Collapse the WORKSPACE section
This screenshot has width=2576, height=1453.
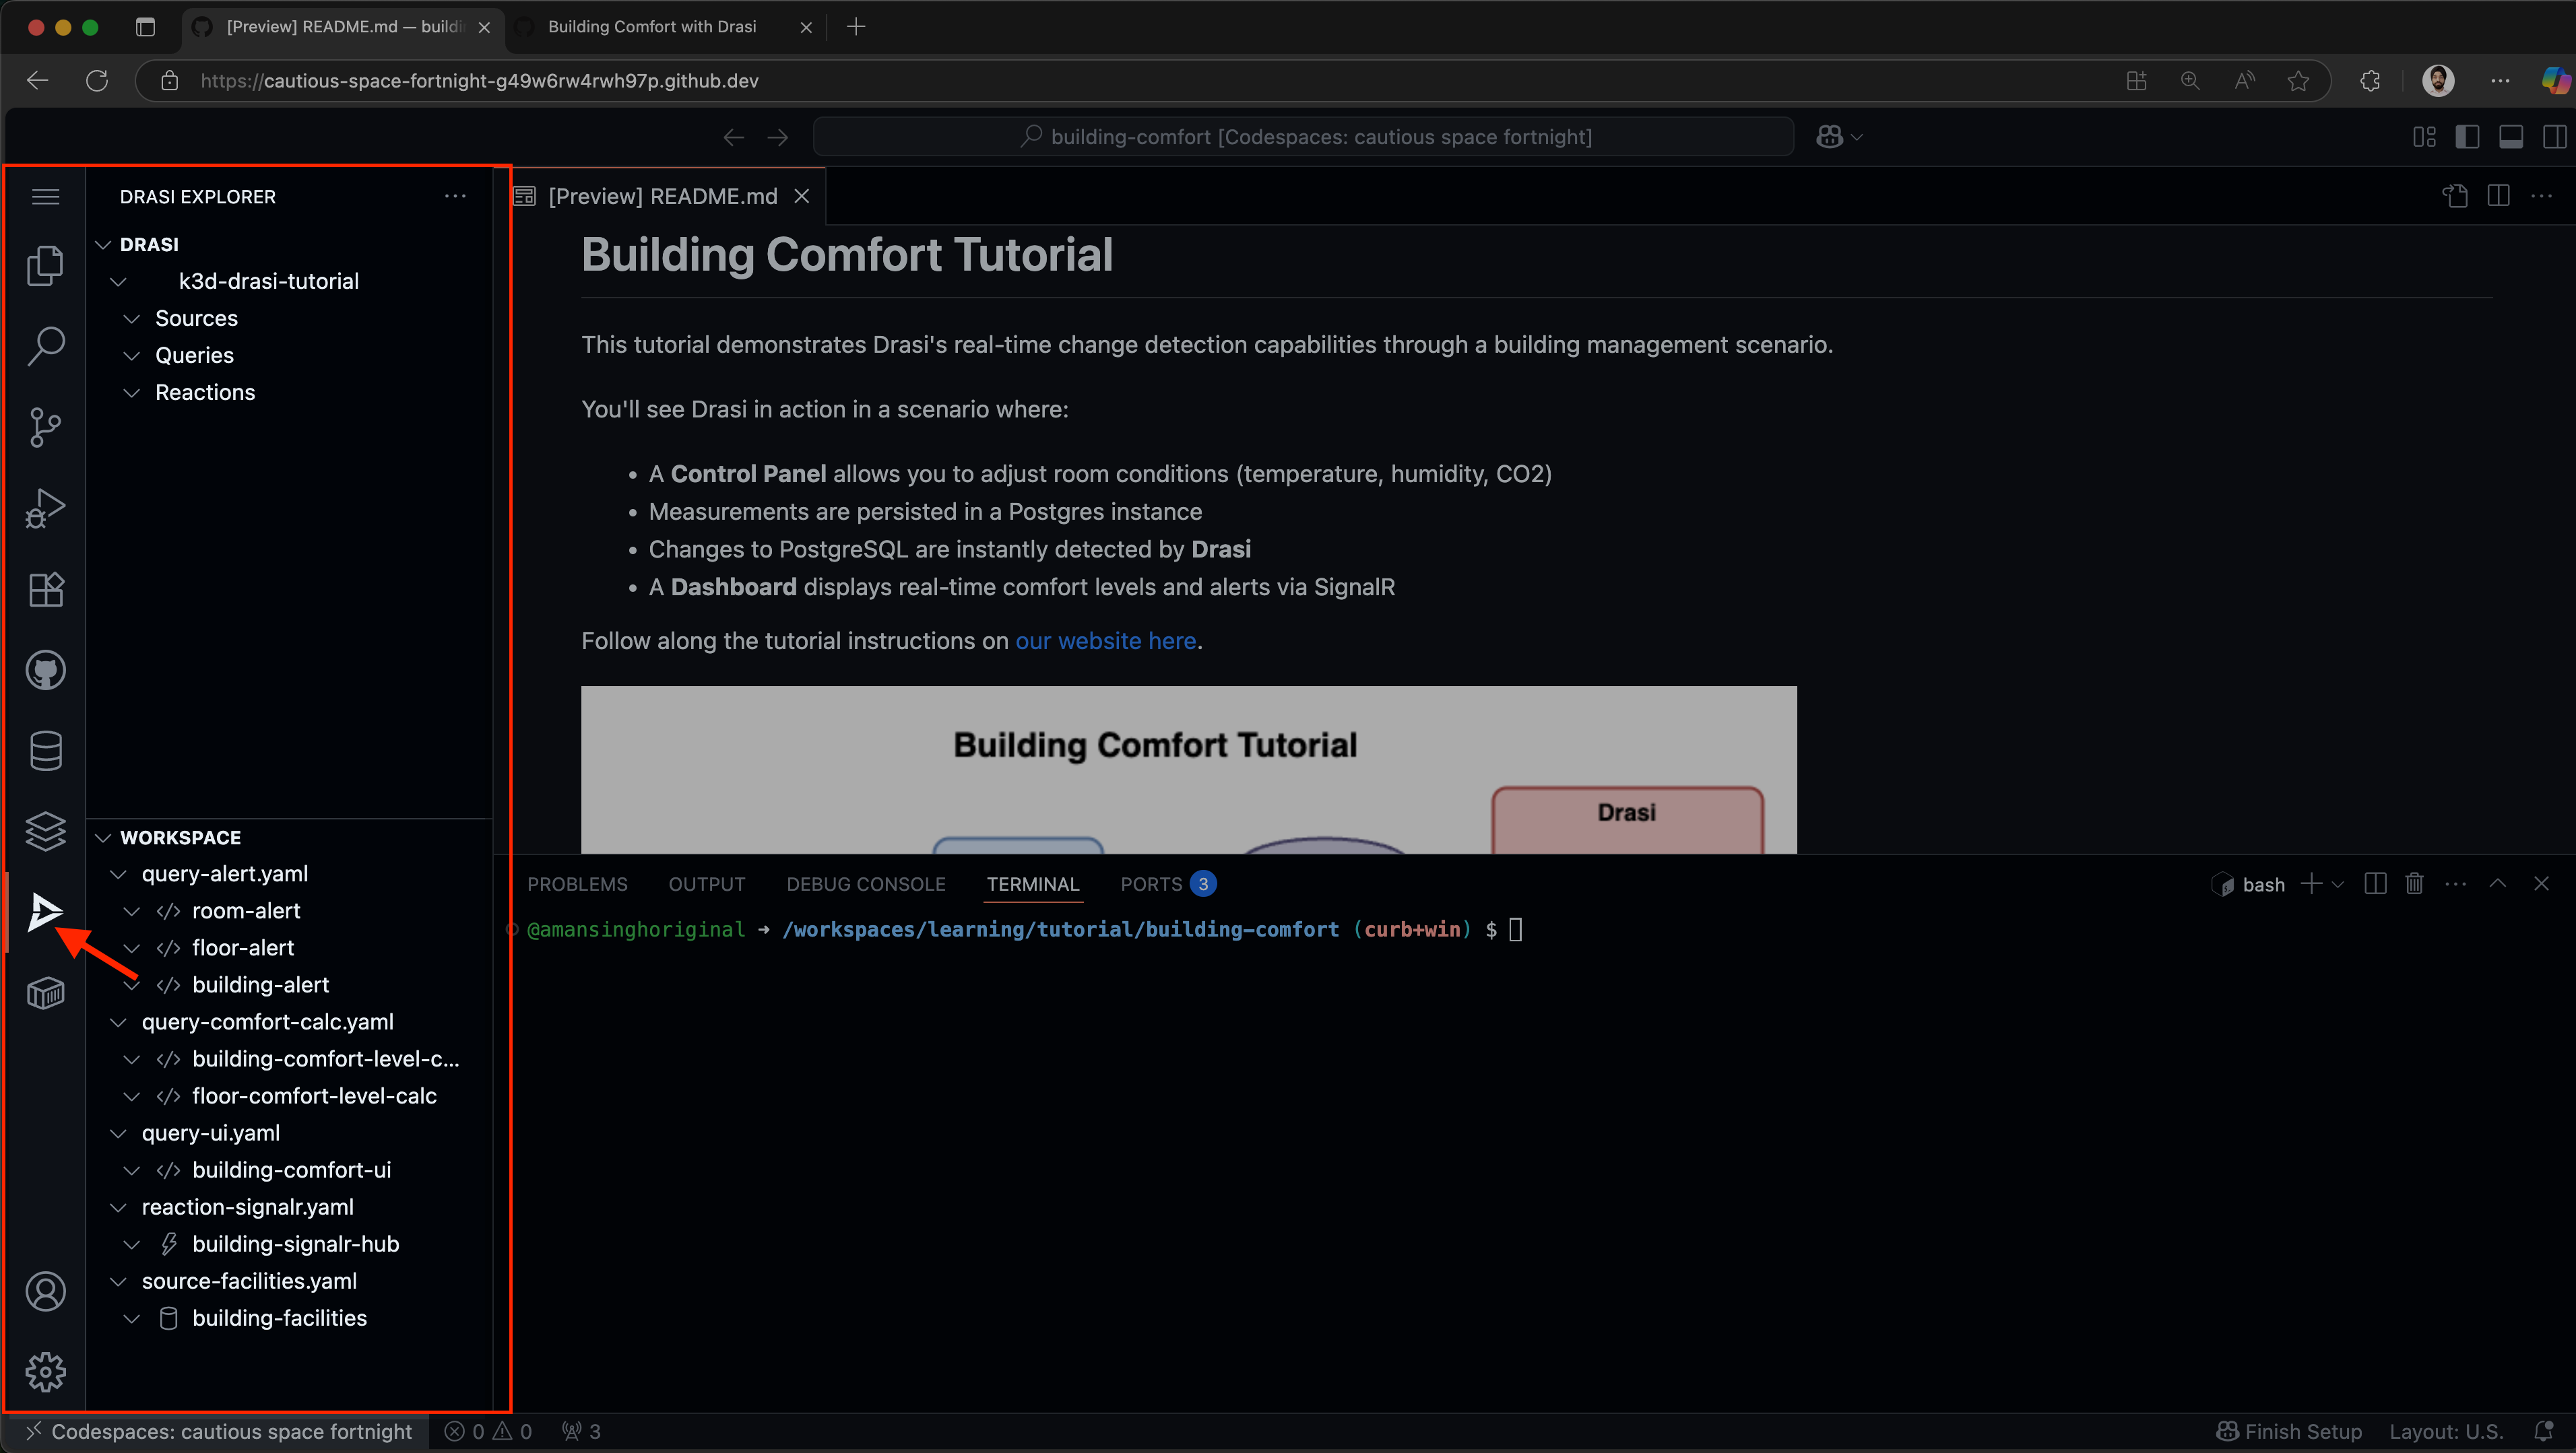tap(103, 836)
